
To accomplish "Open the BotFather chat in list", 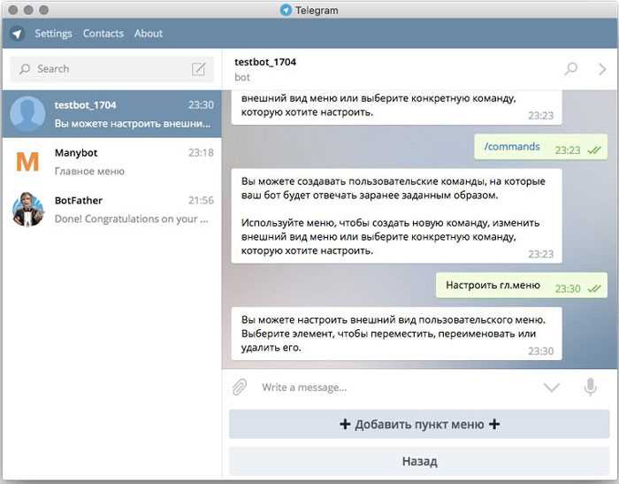I will tap(112, 210).
